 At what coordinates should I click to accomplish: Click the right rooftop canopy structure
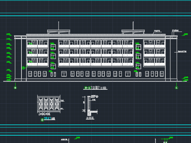(133, 32)
